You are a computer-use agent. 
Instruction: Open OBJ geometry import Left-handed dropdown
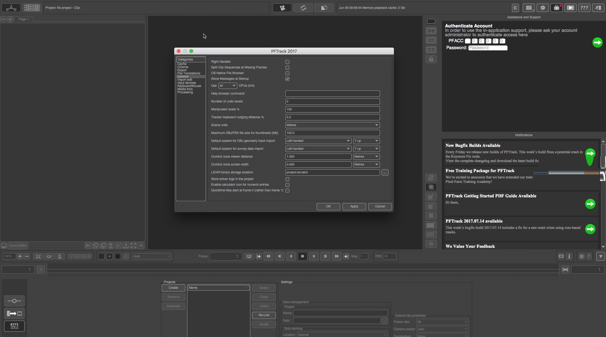point(318,141)
